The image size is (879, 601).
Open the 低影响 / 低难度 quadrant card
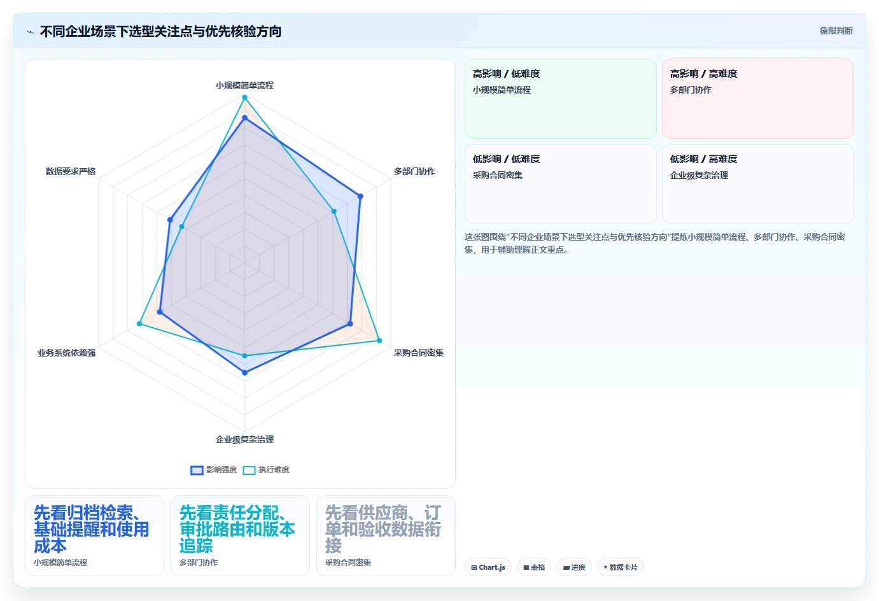tap(561, 184)
